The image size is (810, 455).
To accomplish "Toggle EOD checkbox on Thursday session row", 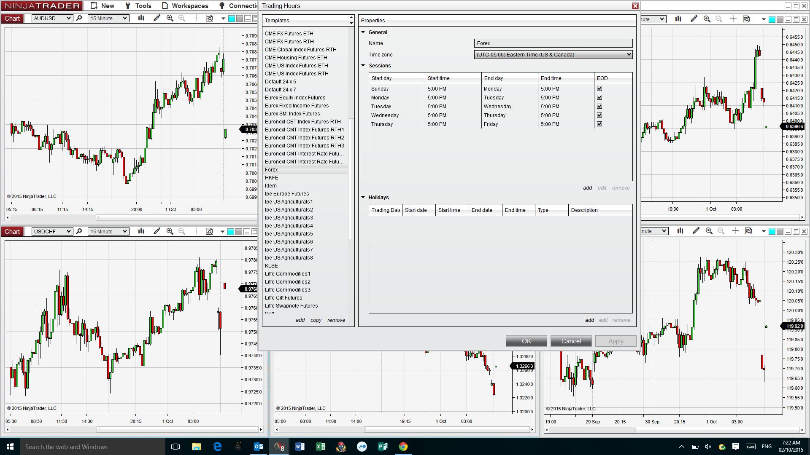I will pyautogui.click(x=599, y=124).
